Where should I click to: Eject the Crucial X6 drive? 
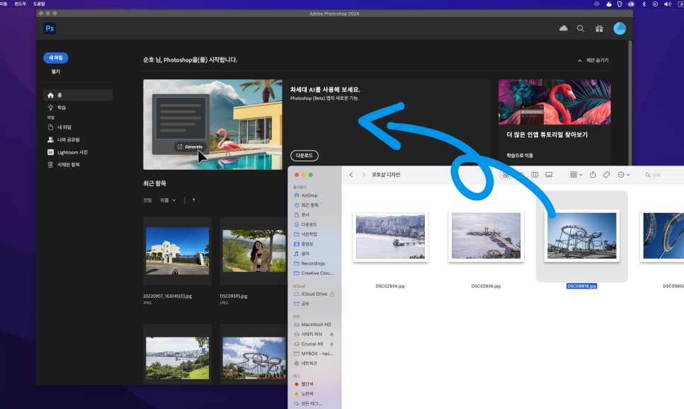point(331,344)
